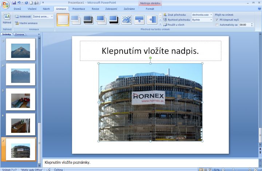Select slide 4 thumbnail with mountain range
Viewport: 262px width, 171px height.
coord(20,74)
